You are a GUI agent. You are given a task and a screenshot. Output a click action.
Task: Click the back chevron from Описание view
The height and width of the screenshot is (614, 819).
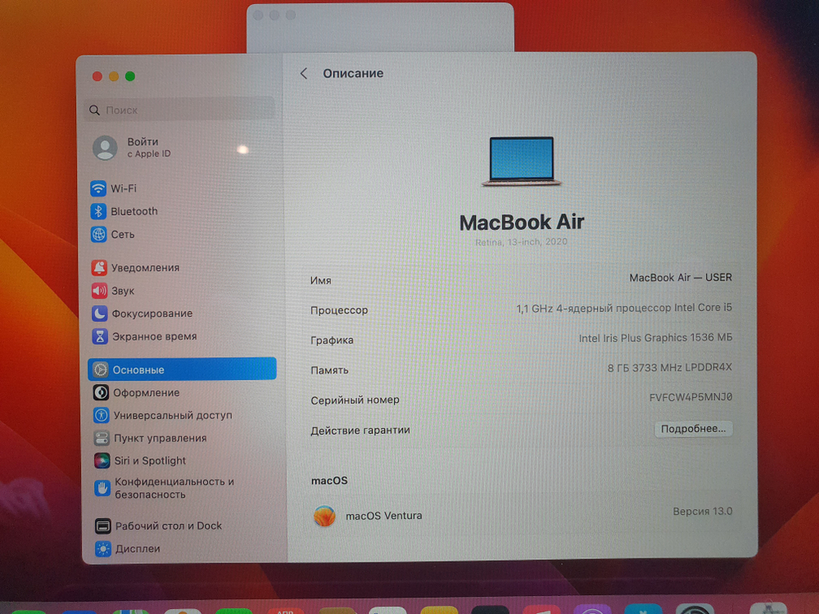[x=304, y=73]
